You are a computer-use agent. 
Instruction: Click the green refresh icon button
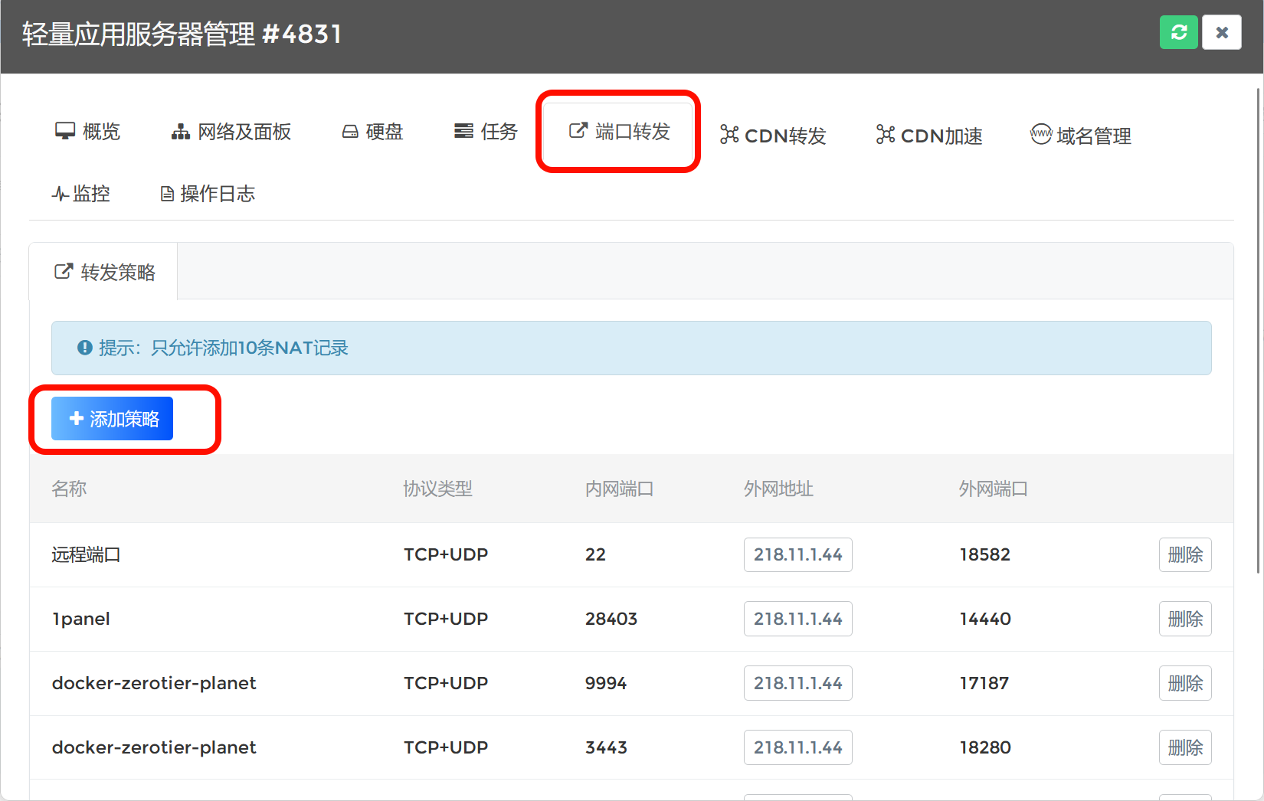pyautogui.click(x=1178, y=32)
